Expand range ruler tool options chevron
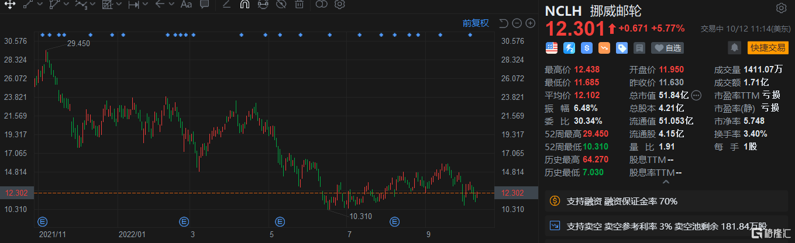795x243 pixels. point(145,5)
